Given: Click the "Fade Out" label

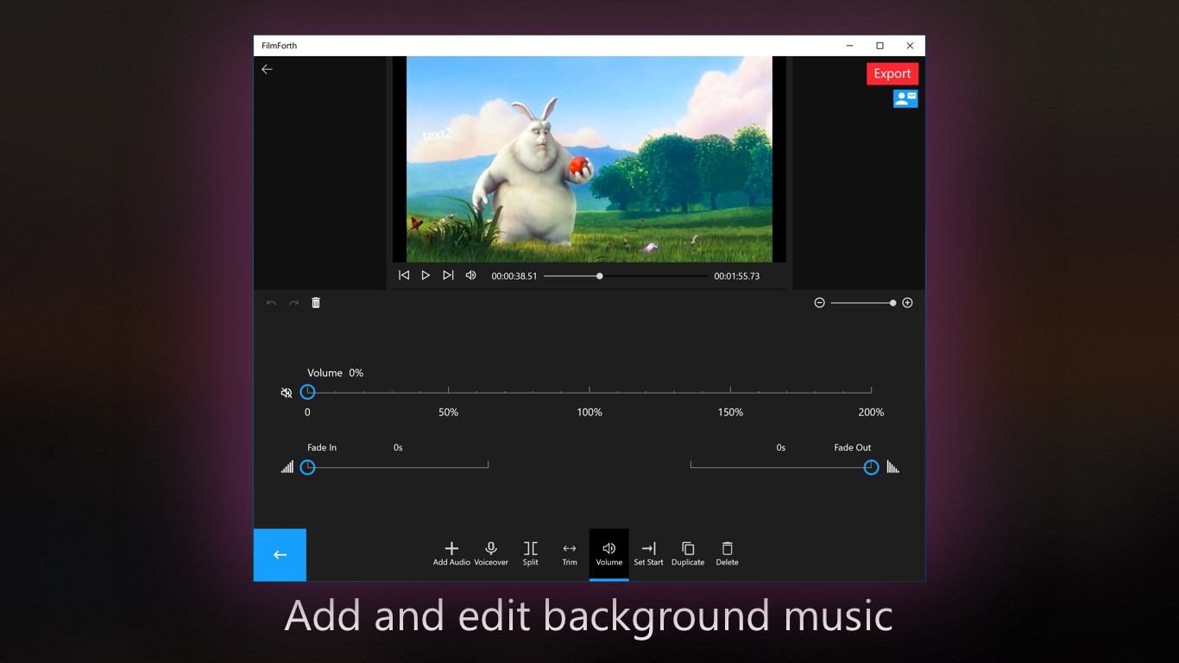Looking at the screenshot, I should click(x=853, y=447).
